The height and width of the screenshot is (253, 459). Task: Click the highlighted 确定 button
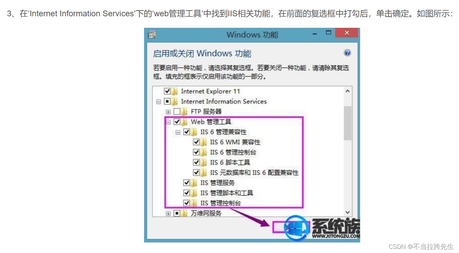click(288, 228)
